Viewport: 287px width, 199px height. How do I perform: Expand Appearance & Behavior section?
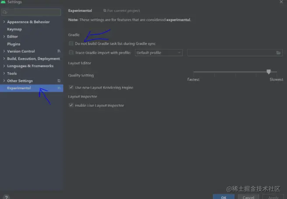pos(4,22)
